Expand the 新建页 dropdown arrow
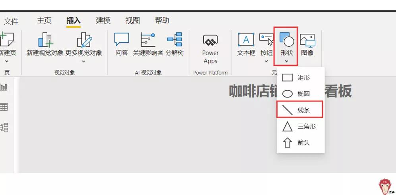 pyautogui.click(x=7, y=61)
